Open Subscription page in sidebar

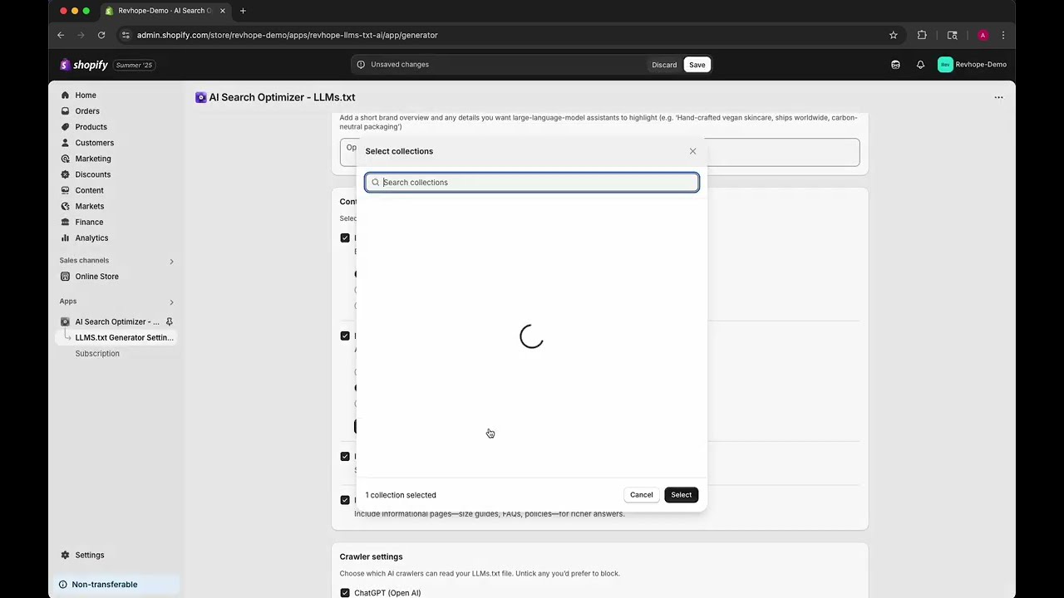[97, 354]
